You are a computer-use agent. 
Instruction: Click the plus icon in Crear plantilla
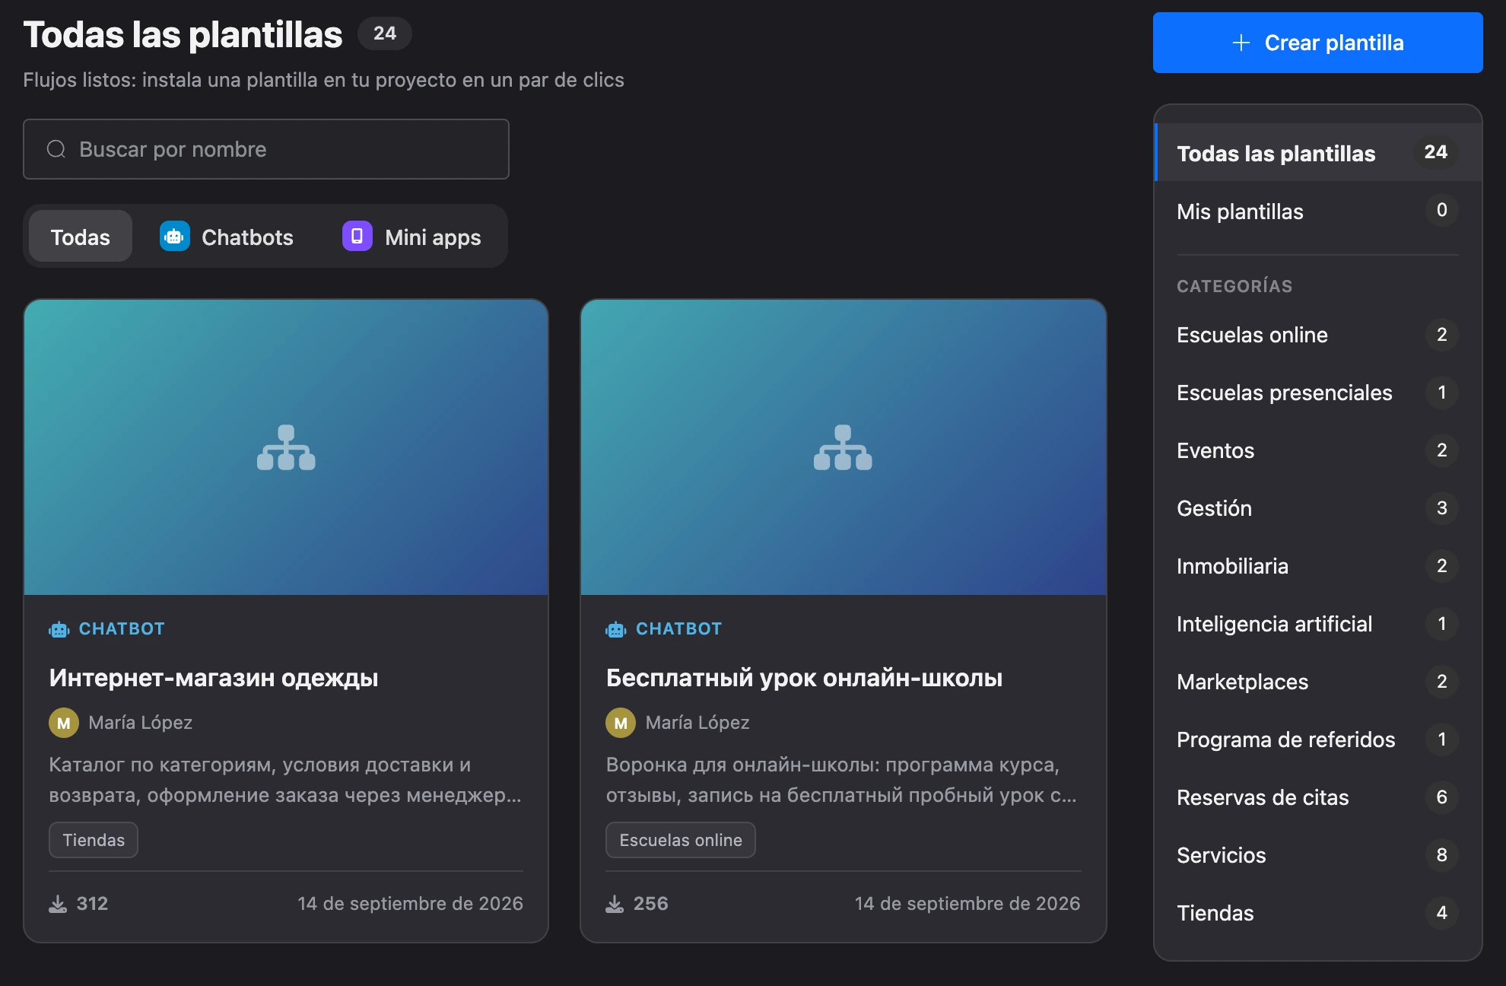[1241, 43]
